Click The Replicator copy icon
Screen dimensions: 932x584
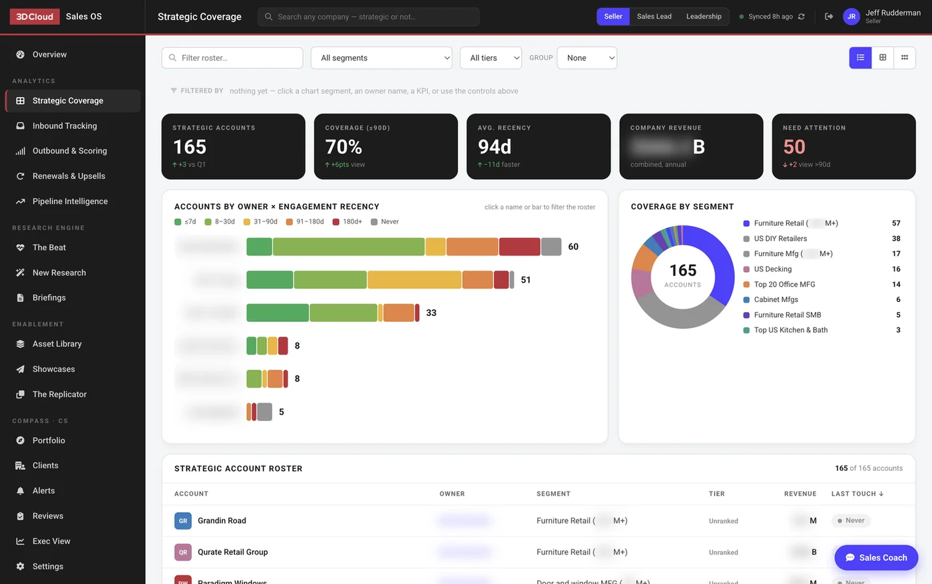pos(21,394)
